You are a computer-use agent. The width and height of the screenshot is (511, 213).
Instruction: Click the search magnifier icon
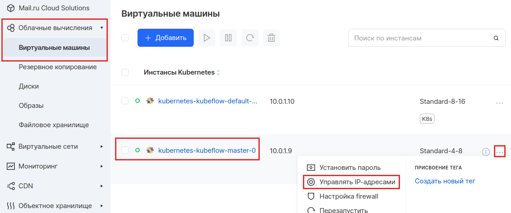pos(496,38)
